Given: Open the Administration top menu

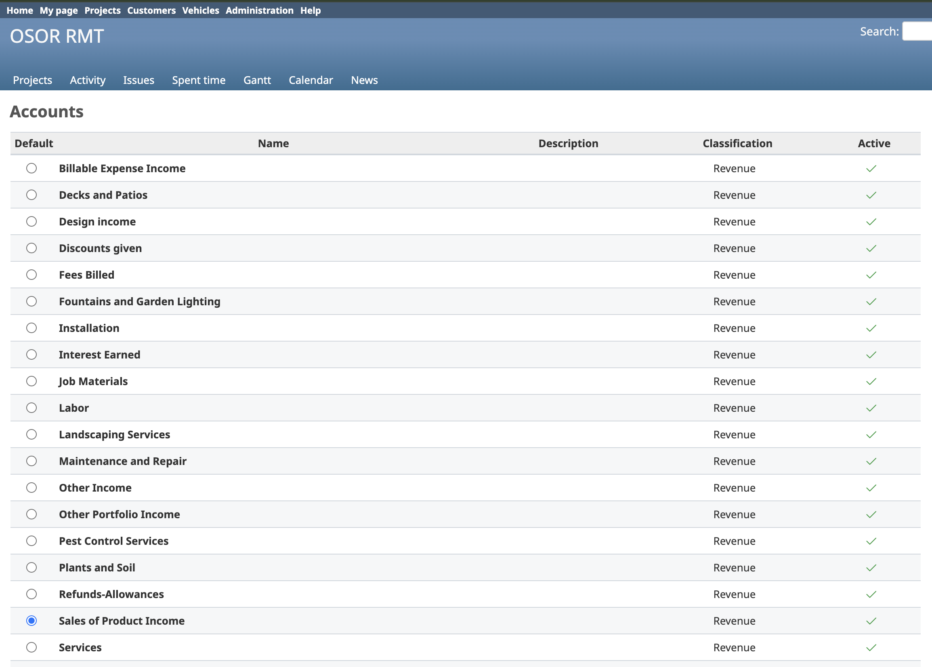Looking at the screenshot, I should (259, 10).
